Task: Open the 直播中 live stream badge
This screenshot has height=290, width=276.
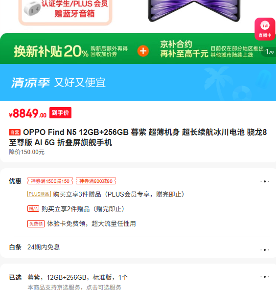Action: click(x=265, y=29)
